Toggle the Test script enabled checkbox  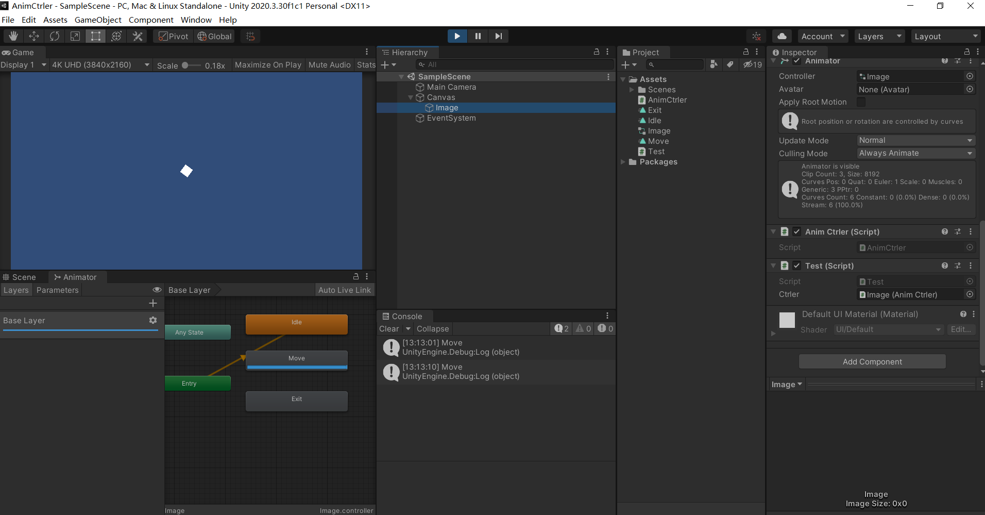point(796,265)
